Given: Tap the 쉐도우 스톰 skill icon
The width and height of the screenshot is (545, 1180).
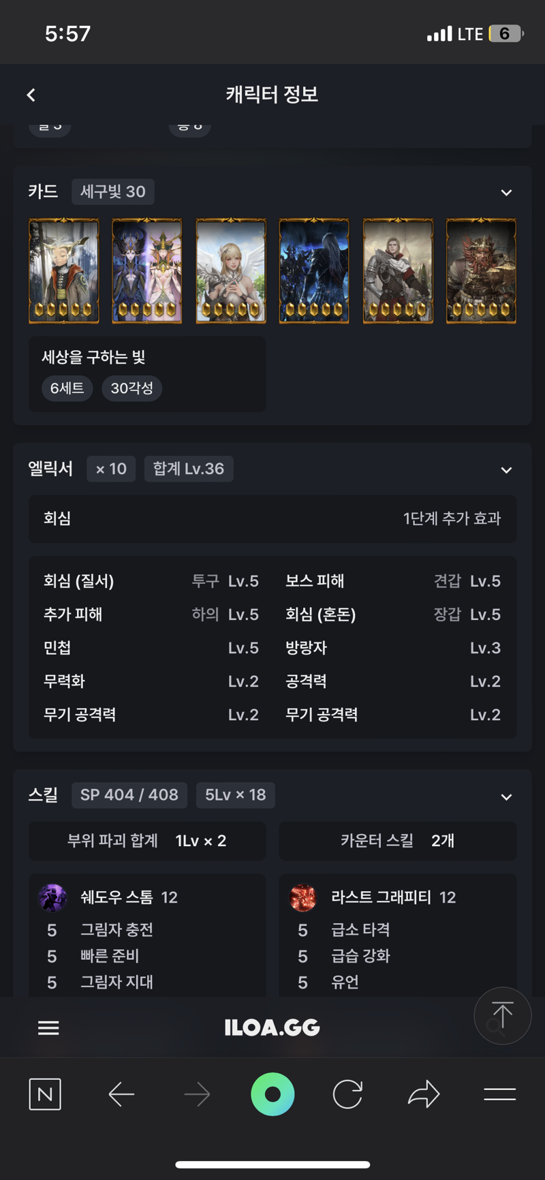Looking at the screenshot, I should pos(52,898).
